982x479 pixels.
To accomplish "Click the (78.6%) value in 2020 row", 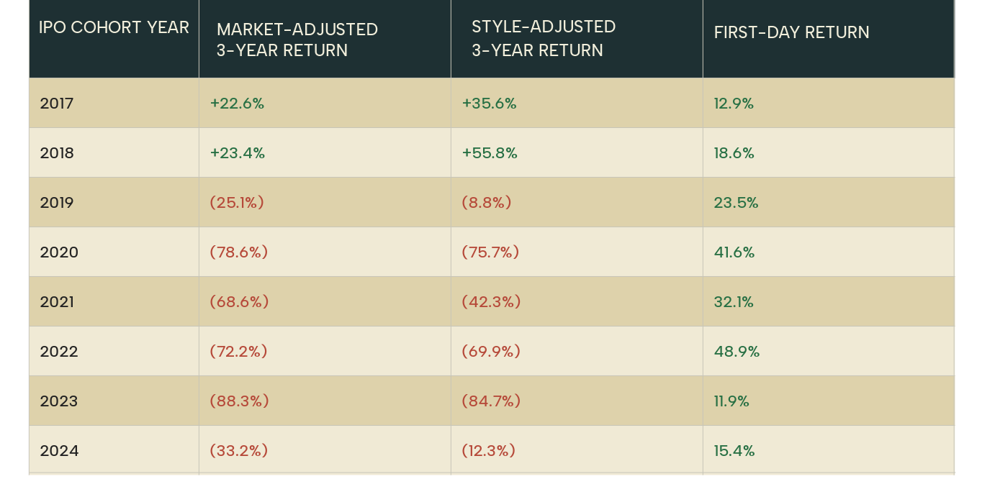I will click(238, 252).
